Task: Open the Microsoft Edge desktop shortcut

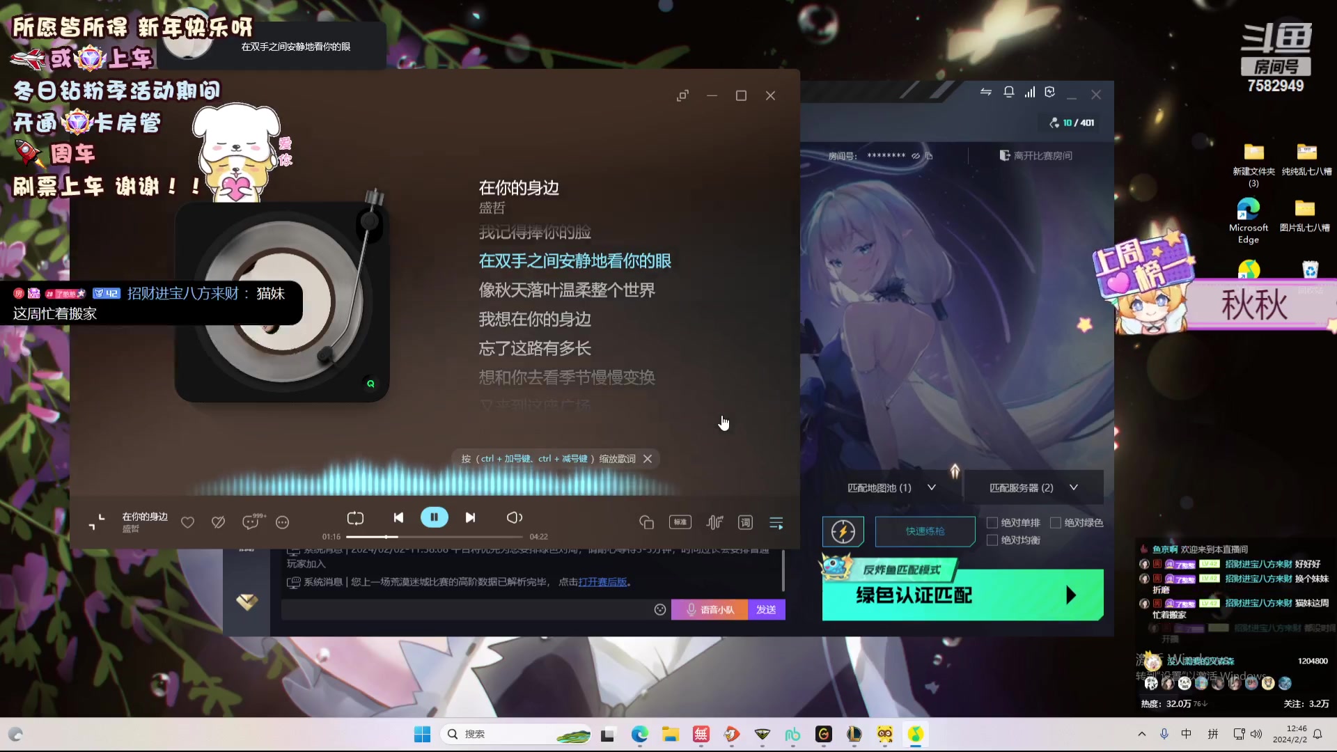Action: click(x=1248, y=221)
